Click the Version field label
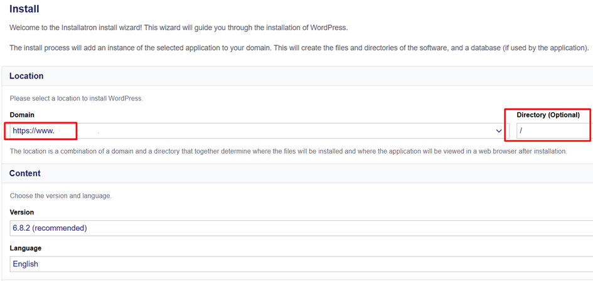The width and height of the screenshot is (593, 281). coord(22,212)
